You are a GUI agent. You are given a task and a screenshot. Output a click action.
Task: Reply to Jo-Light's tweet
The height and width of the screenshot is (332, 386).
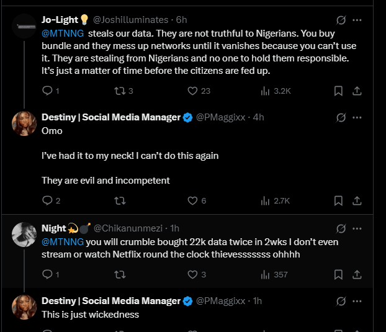coord(47,91)
